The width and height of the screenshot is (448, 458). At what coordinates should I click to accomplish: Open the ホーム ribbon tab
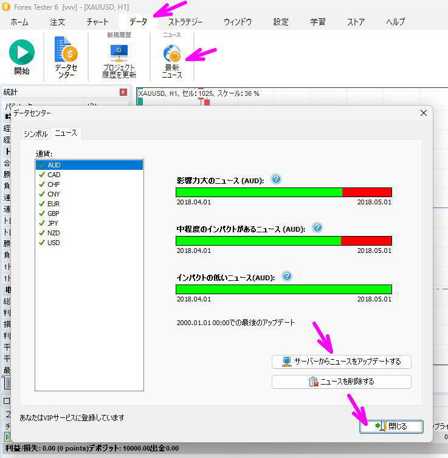(19, 22)
